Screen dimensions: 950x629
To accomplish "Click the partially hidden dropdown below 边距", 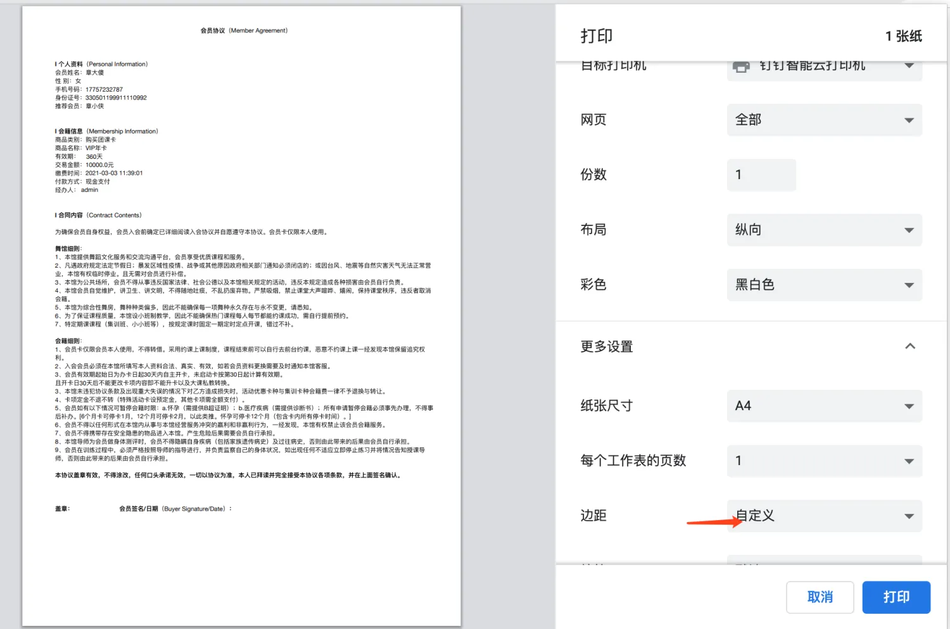I will tap(824, 560).
